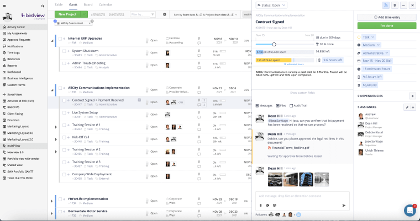
Task: Adjust the 30% done progress slider
Action: pyautogui.click(x=274, y=44)
